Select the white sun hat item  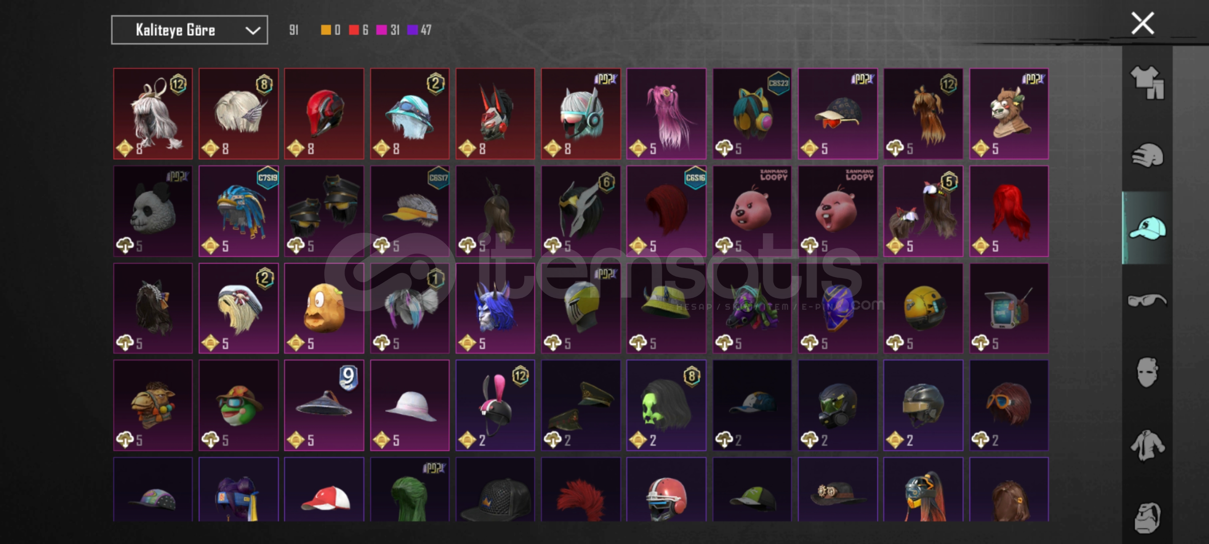[x=409, y=405]
